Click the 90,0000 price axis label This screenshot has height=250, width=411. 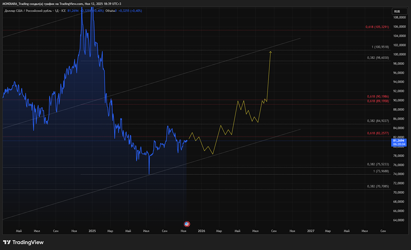click(x=399, y=100)
